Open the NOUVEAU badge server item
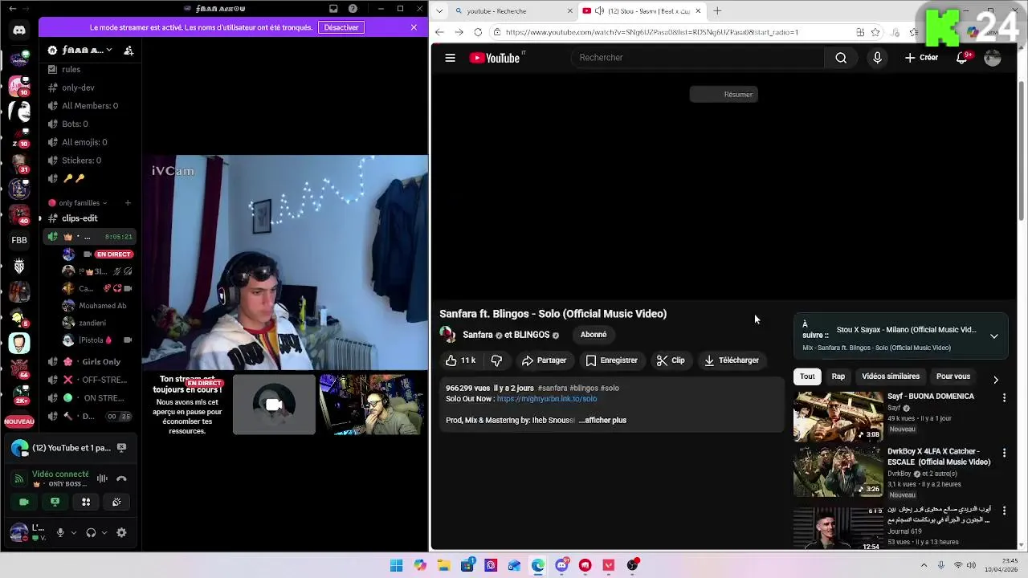1028x578 pixels. (x=19, y=421)
